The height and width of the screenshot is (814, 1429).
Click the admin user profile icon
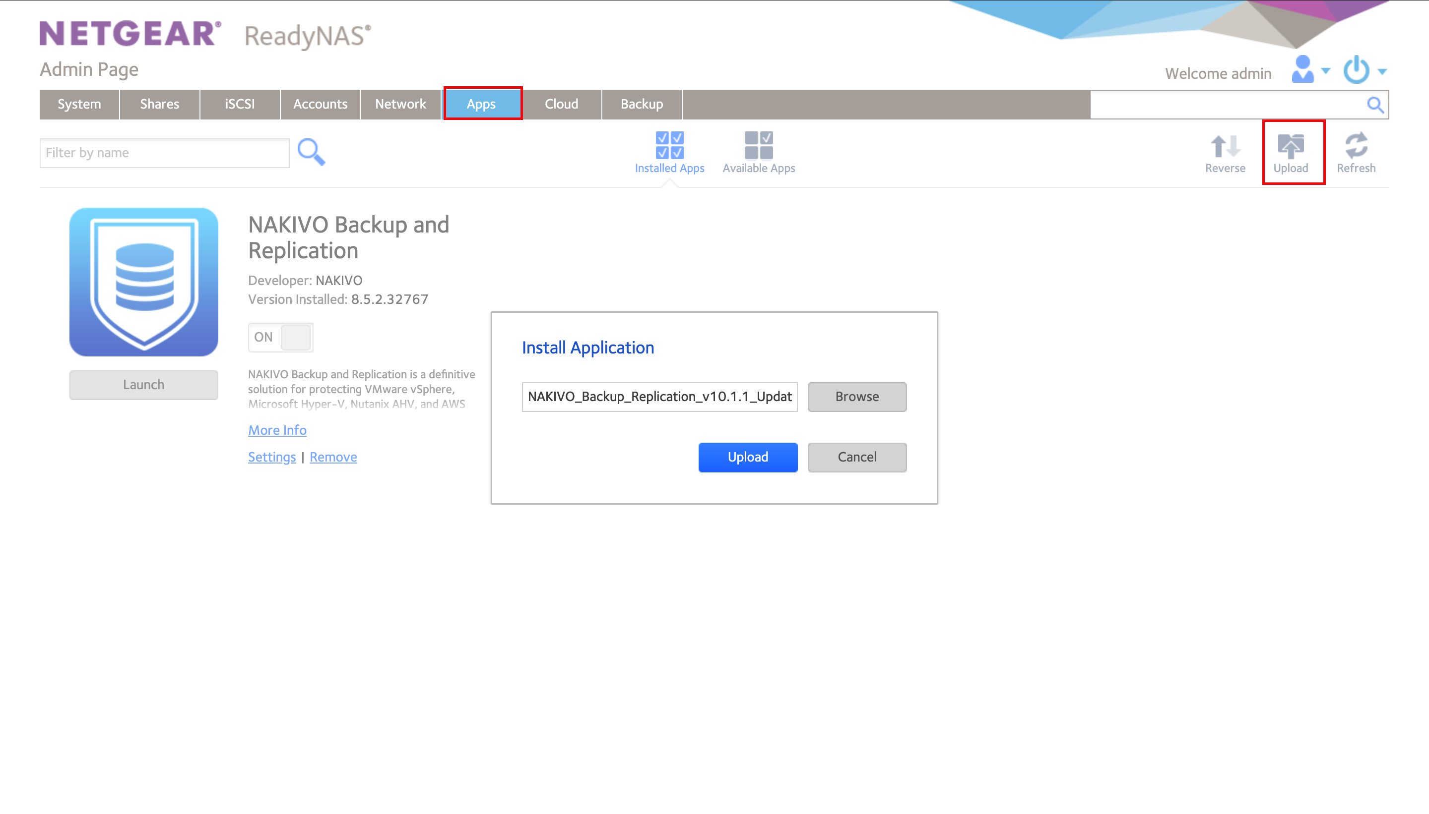pos(1302,70)
